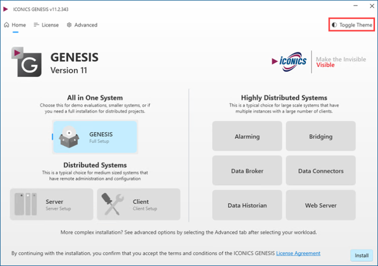Screen dimensions: 378x266
Task: Minimize the installer window
Action: click(x=356, y=6)
